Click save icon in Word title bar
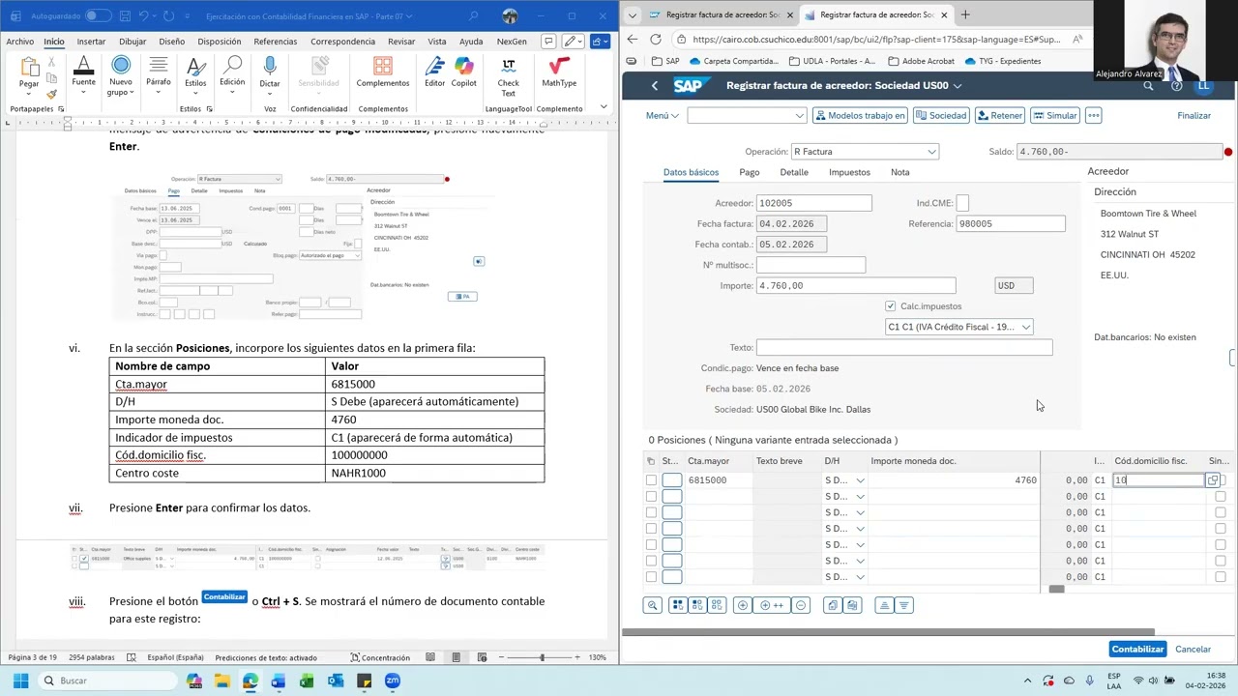 tap(125, 16)
